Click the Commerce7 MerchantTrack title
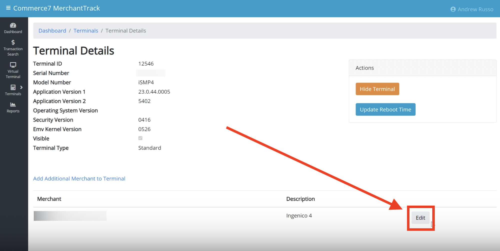 (56, 8)
